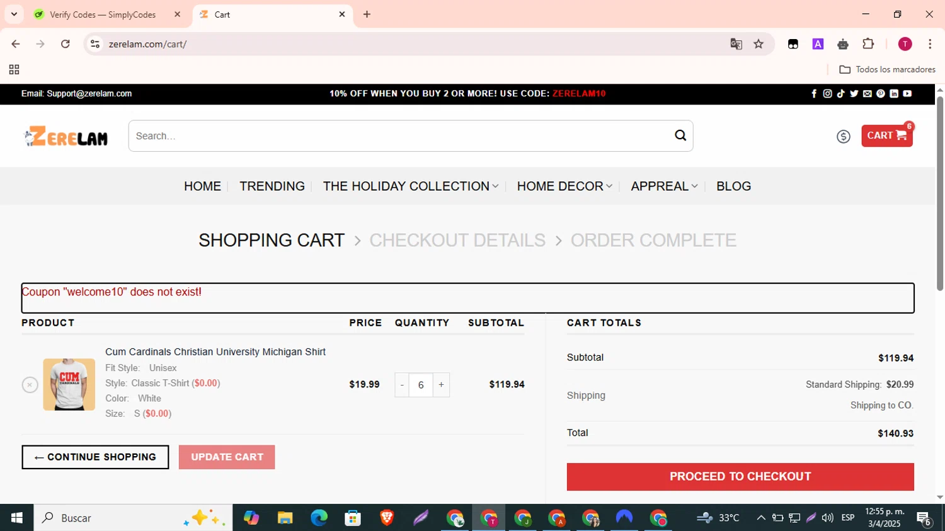Increase quantity with plus button
The image size is (945, 531).
[441, 385]
